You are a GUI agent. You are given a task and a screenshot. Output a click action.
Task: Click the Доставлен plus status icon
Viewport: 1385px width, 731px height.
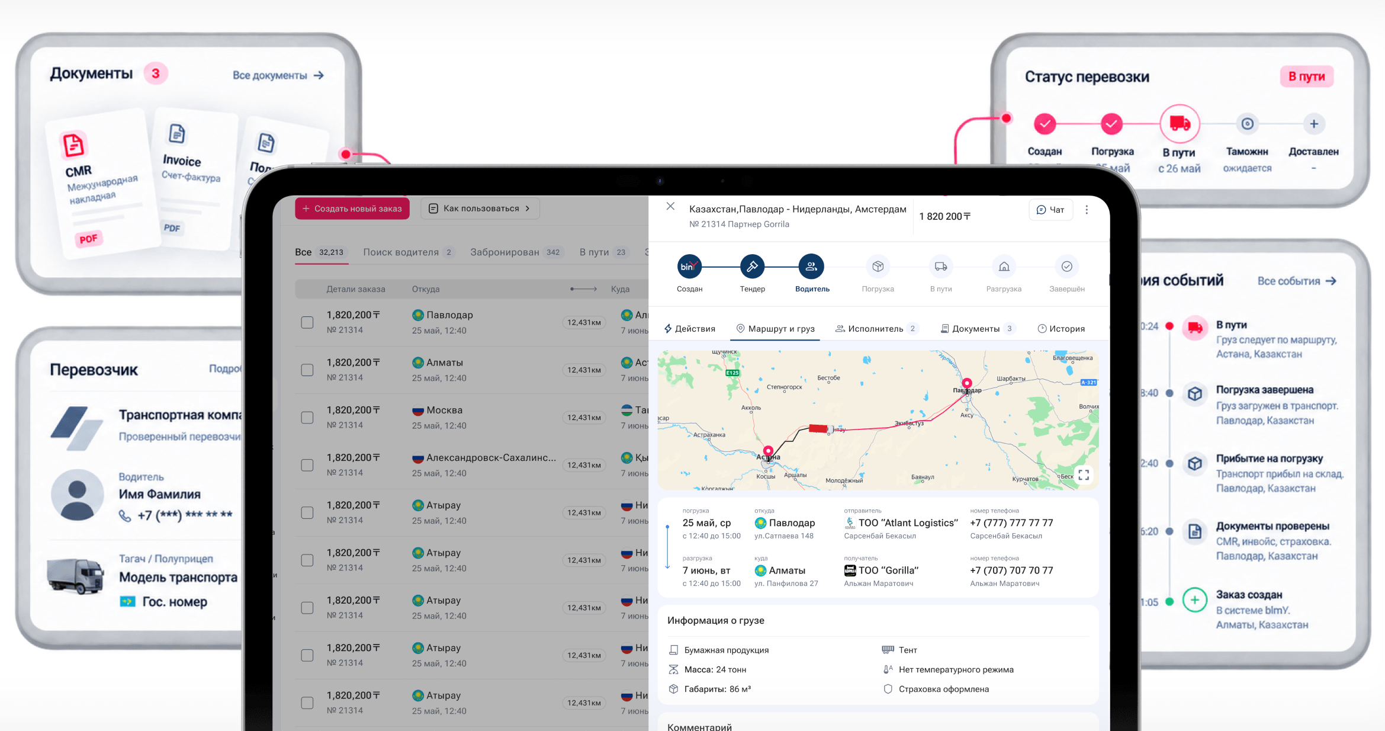[x=1313, y=124]
